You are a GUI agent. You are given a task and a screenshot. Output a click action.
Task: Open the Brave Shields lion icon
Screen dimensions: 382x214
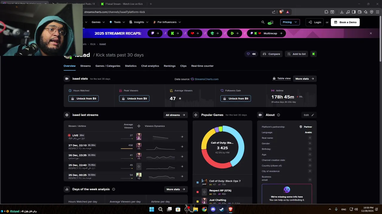pos(281,12)
